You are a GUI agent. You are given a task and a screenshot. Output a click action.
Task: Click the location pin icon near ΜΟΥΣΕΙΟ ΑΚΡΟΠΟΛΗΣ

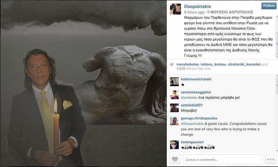(x=208, y=12)
